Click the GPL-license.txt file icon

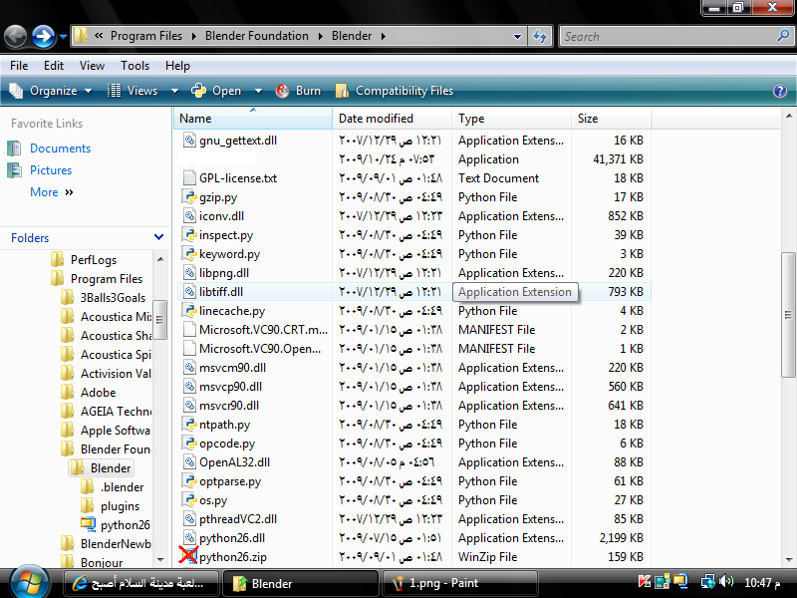tap(189, 178)
